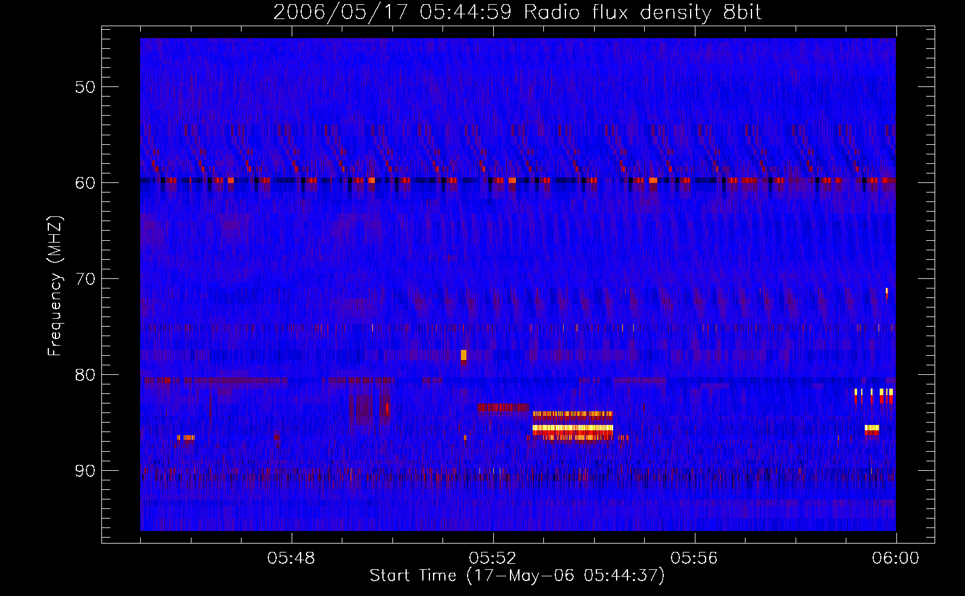965x596 pixels.
Task: Click the long bright yellow burst near 85.5 MHz
Action: point(573,428)
